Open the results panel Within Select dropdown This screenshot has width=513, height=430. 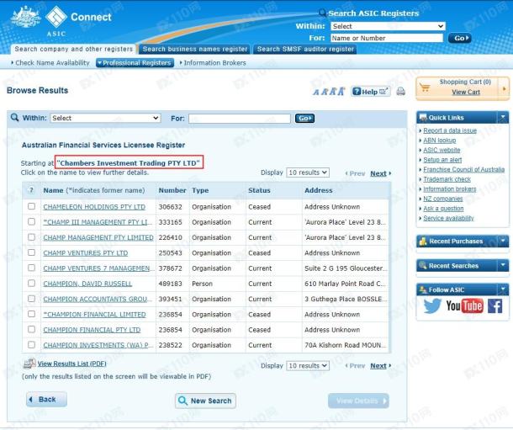105,118
